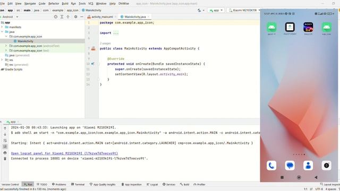Open the Xiaomi M2103K19I device dropdown
This screenshot has height=191, width=340.
point(244,10)
